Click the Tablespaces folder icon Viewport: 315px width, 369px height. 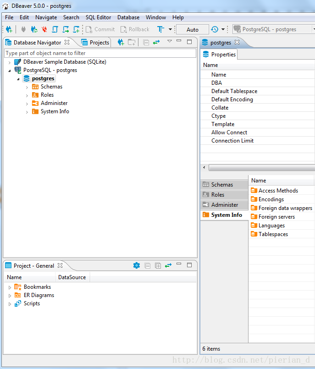click(254, 234)
